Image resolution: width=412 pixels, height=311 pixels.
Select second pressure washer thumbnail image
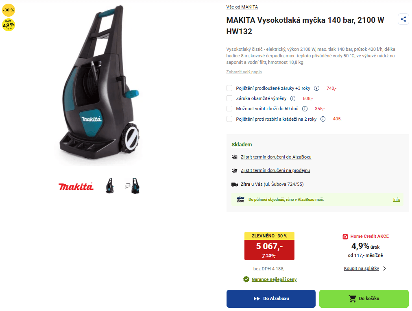point(133,186)
